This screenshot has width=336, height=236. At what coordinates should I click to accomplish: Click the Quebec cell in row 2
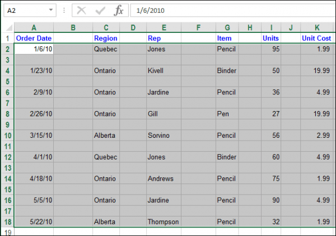(106, 49)
